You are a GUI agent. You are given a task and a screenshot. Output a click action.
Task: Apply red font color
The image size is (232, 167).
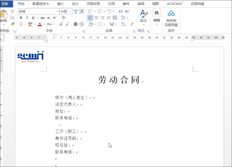pyautogui.click(x=40, y=24)
